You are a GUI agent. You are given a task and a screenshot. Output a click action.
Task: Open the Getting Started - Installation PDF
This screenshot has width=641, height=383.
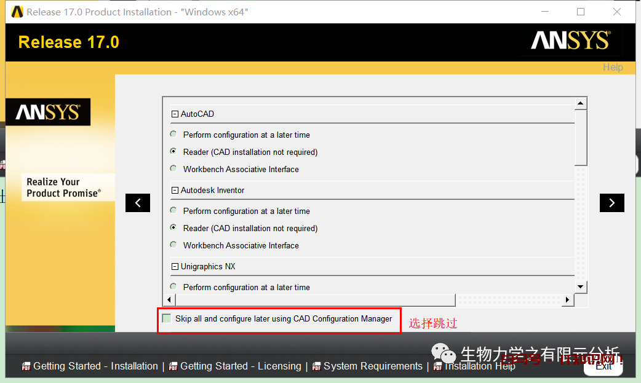click(x=95, y=366)
